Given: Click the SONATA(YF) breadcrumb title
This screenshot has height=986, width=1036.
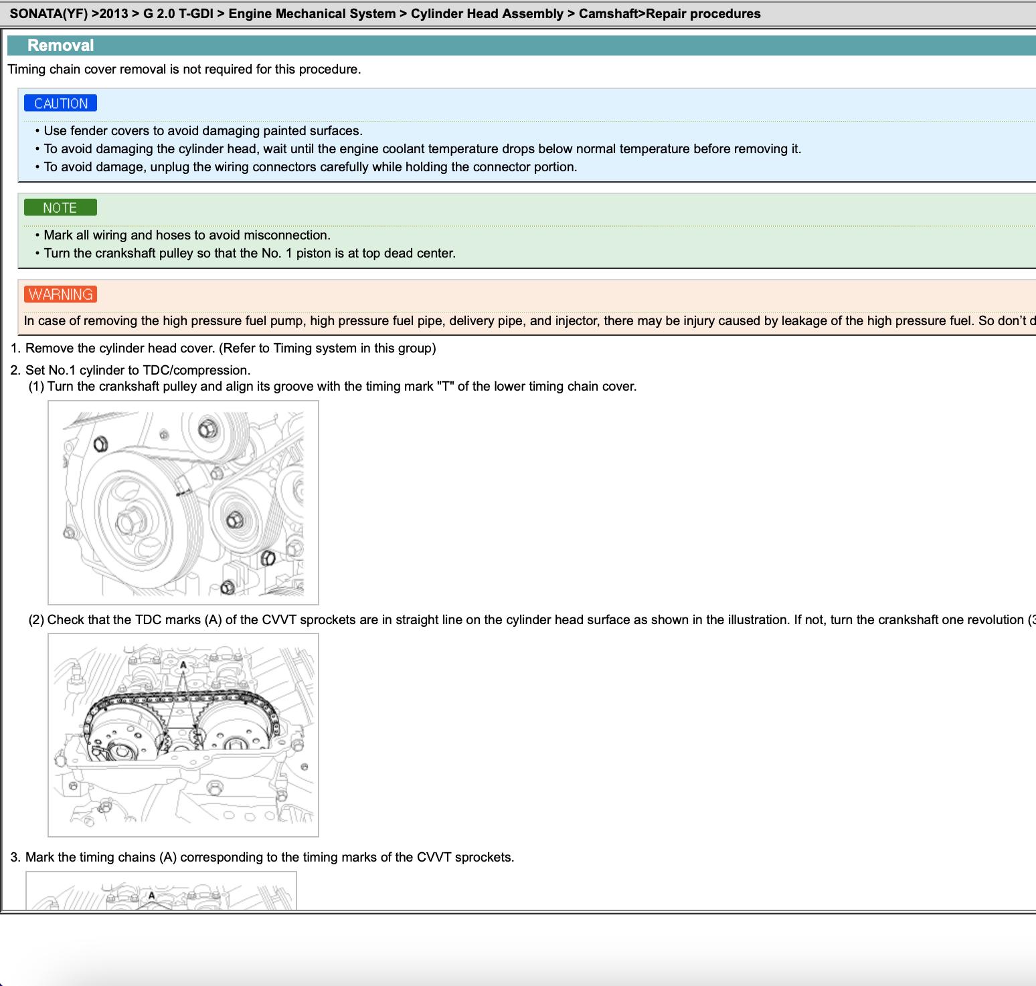Looking at the screenshot, I should click(x=385, y=13).
